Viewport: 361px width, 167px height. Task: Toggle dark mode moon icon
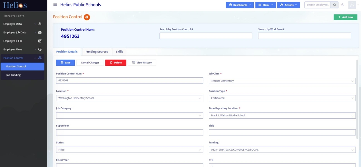(343, 5)
